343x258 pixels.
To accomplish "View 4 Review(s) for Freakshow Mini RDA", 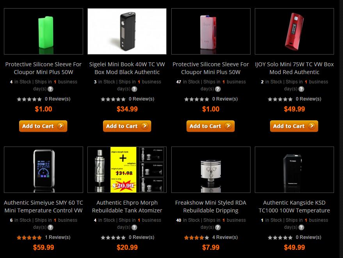I will tap(225, 237).
